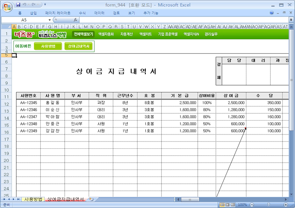Open the Name Box dropdown arrow

point(49,20)
